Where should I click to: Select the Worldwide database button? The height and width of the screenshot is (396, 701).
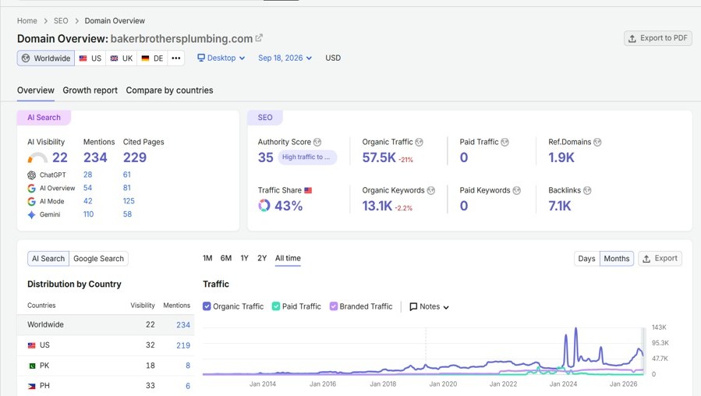click(x=46, y=58)
